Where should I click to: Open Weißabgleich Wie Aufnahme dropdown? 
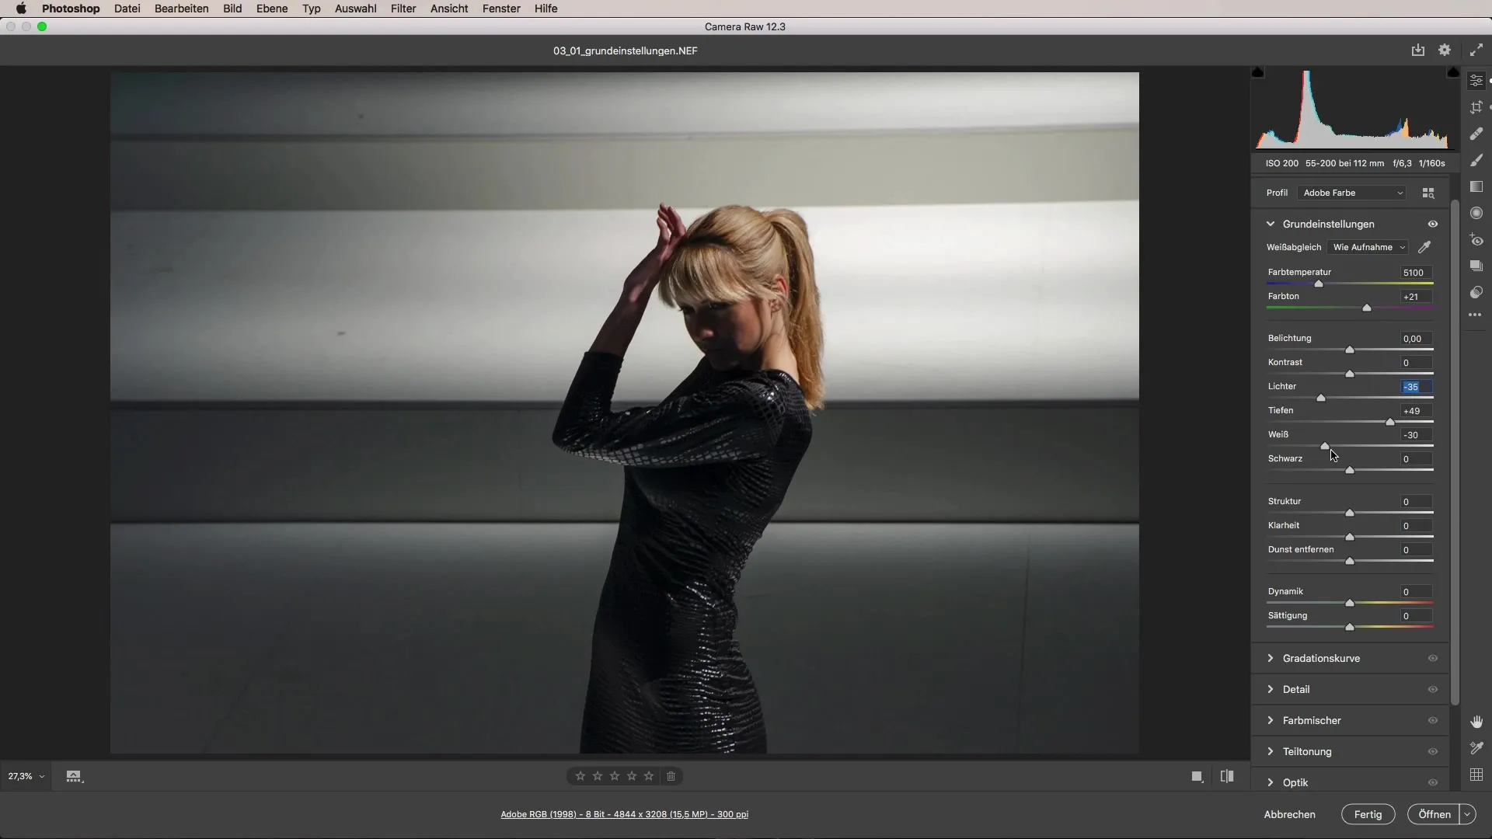pyautogui.click(x=1369, y=247)
